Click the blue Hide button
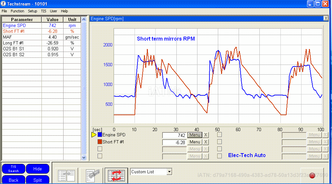Image resolution: width=332 pixels, height=184 pixels. 38,169
